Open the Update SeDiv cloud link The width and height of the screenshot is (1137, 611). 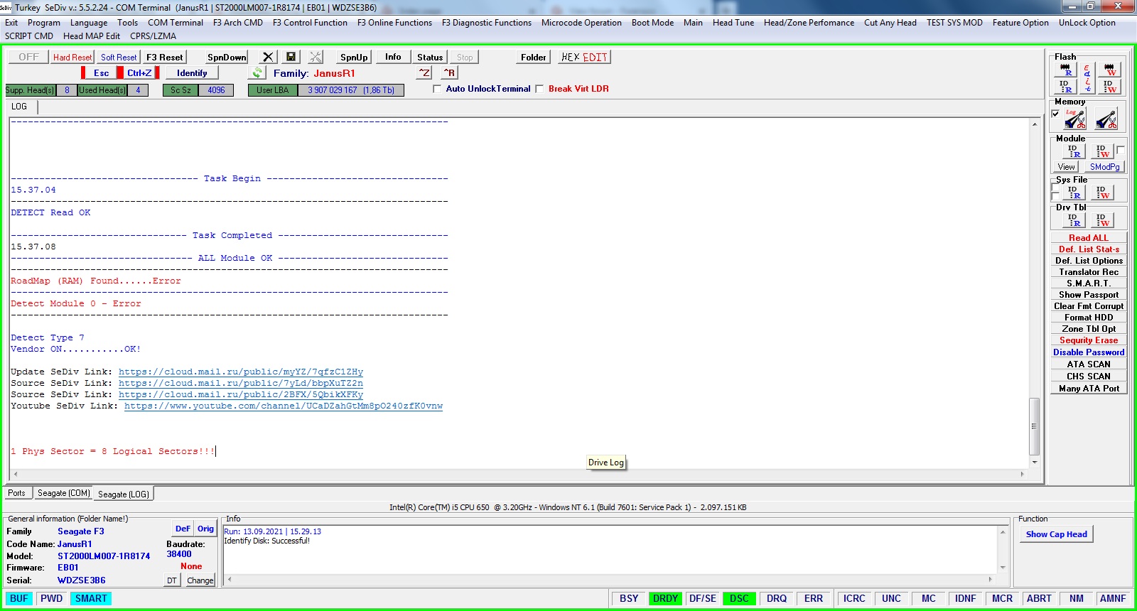pyautogui.click(x=241, y=372)
